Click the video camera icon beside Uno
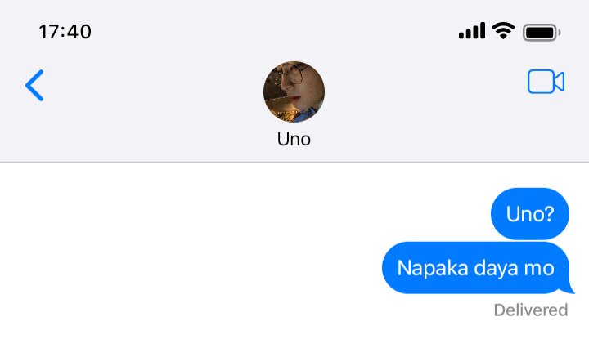 click(546, 82)
